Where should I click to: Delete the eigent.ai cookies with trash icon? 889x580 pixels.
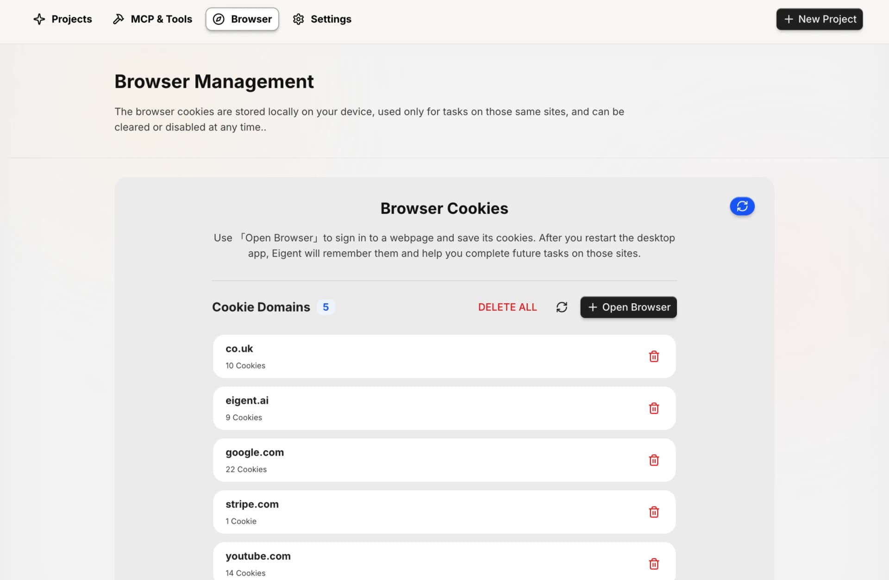[x=654, y=408]
